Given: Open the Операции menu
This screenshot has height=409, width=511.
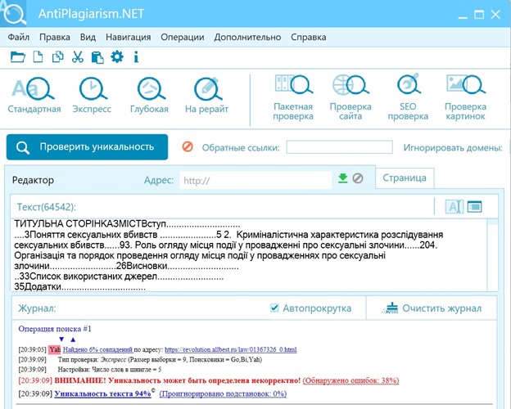Looking at the screenshot, I should 183,37.
